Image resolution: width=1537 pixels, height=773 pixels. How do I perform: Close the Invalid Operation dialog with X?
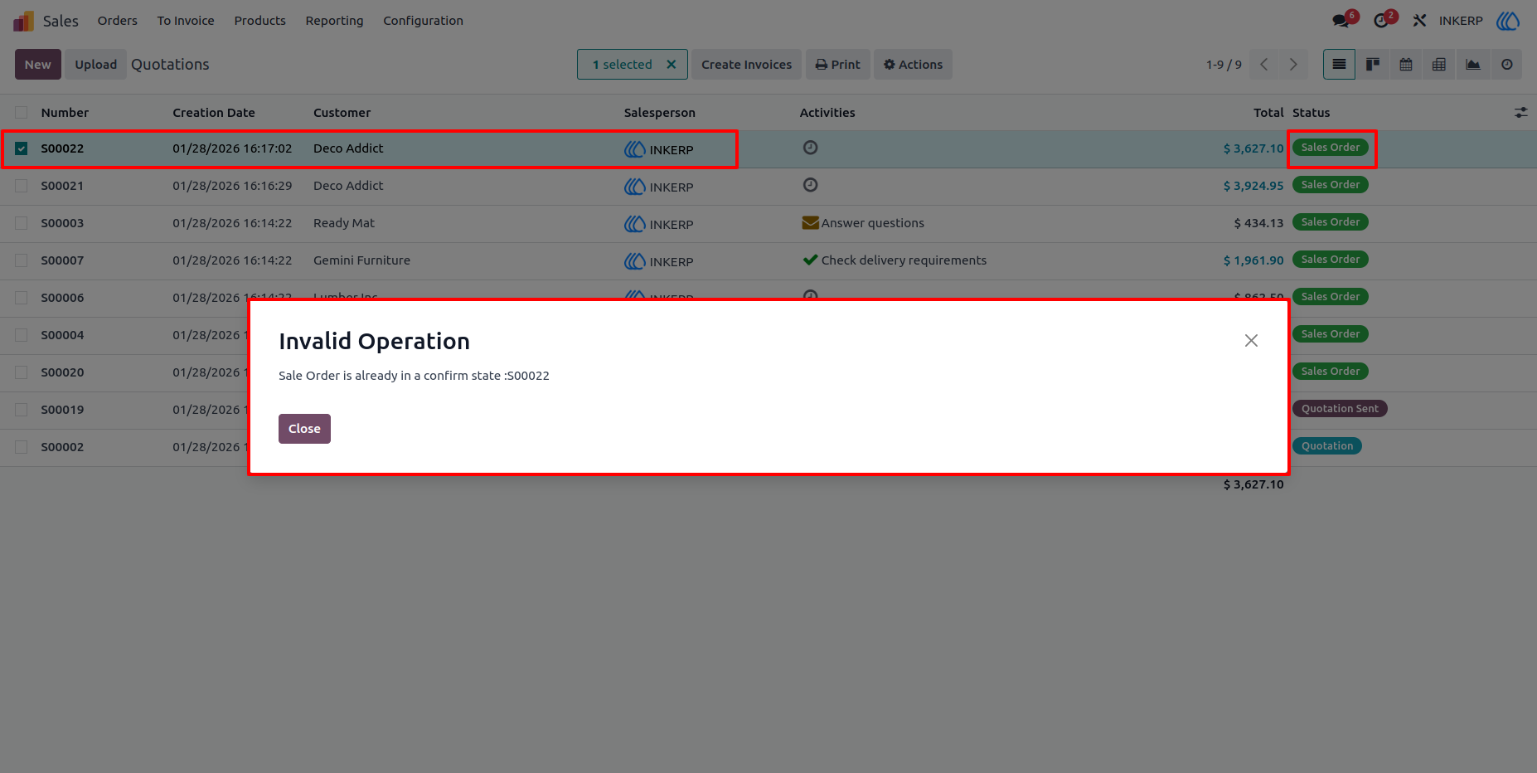[x=1251, y=341]
